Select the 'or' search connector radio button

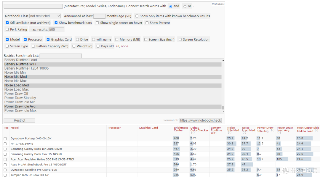185,7
